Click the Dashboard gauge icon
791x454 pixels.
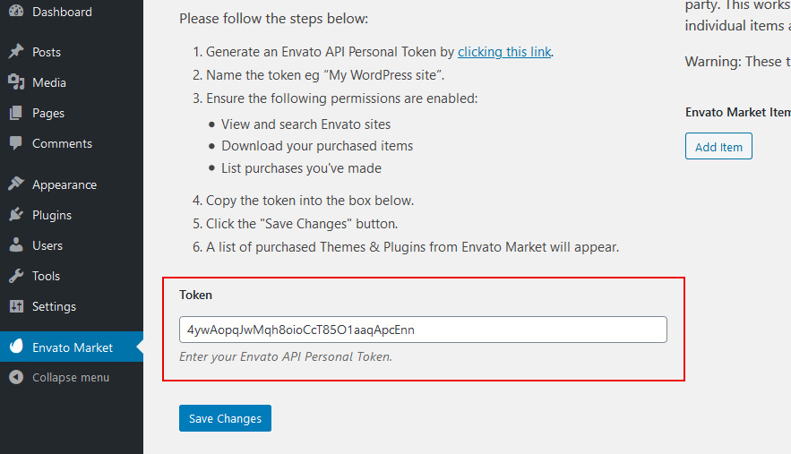click(x=16, y=11)
